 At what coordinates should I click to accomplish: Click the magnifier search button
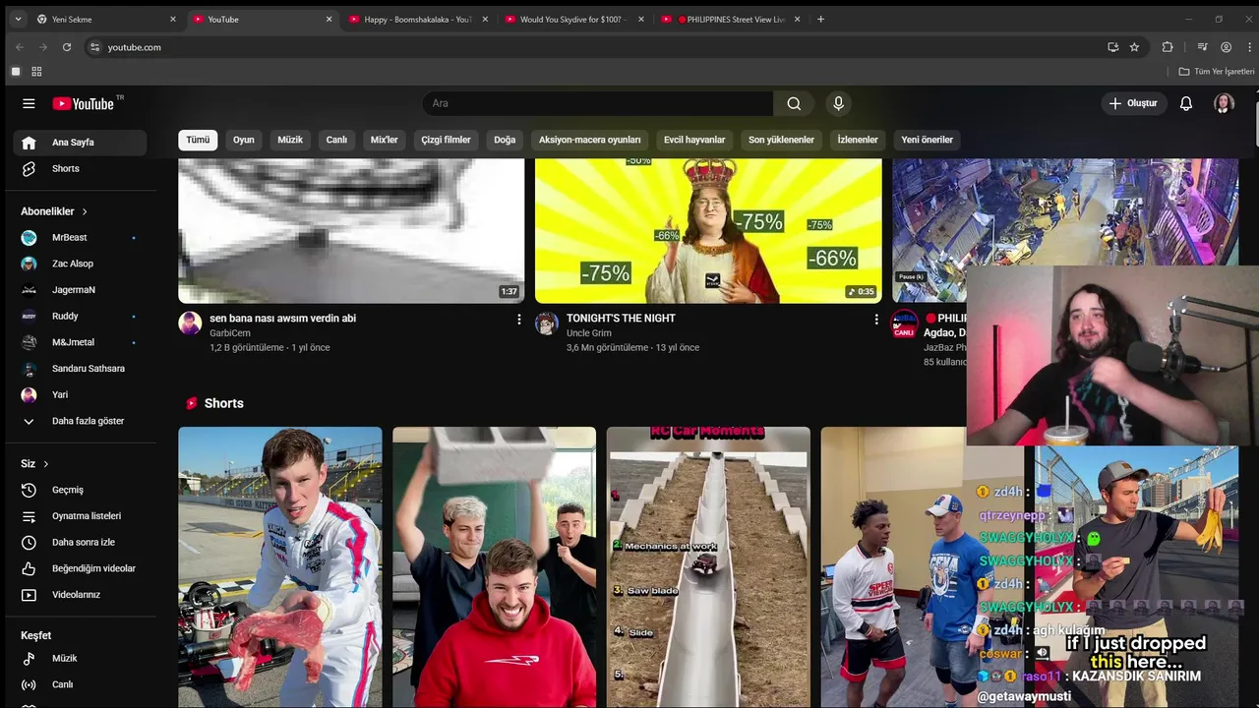tap(794, 103)
